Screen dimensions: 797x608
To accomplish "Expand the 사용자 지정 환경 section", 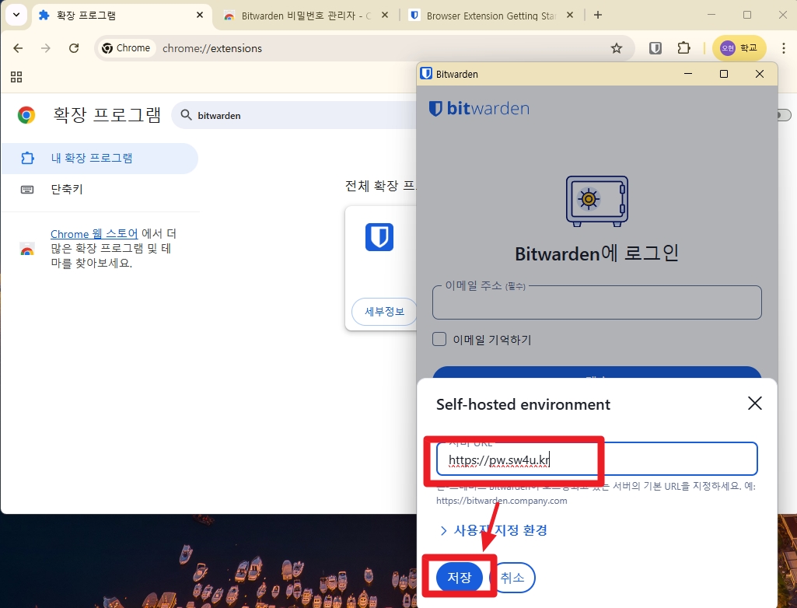I will 500,530.
